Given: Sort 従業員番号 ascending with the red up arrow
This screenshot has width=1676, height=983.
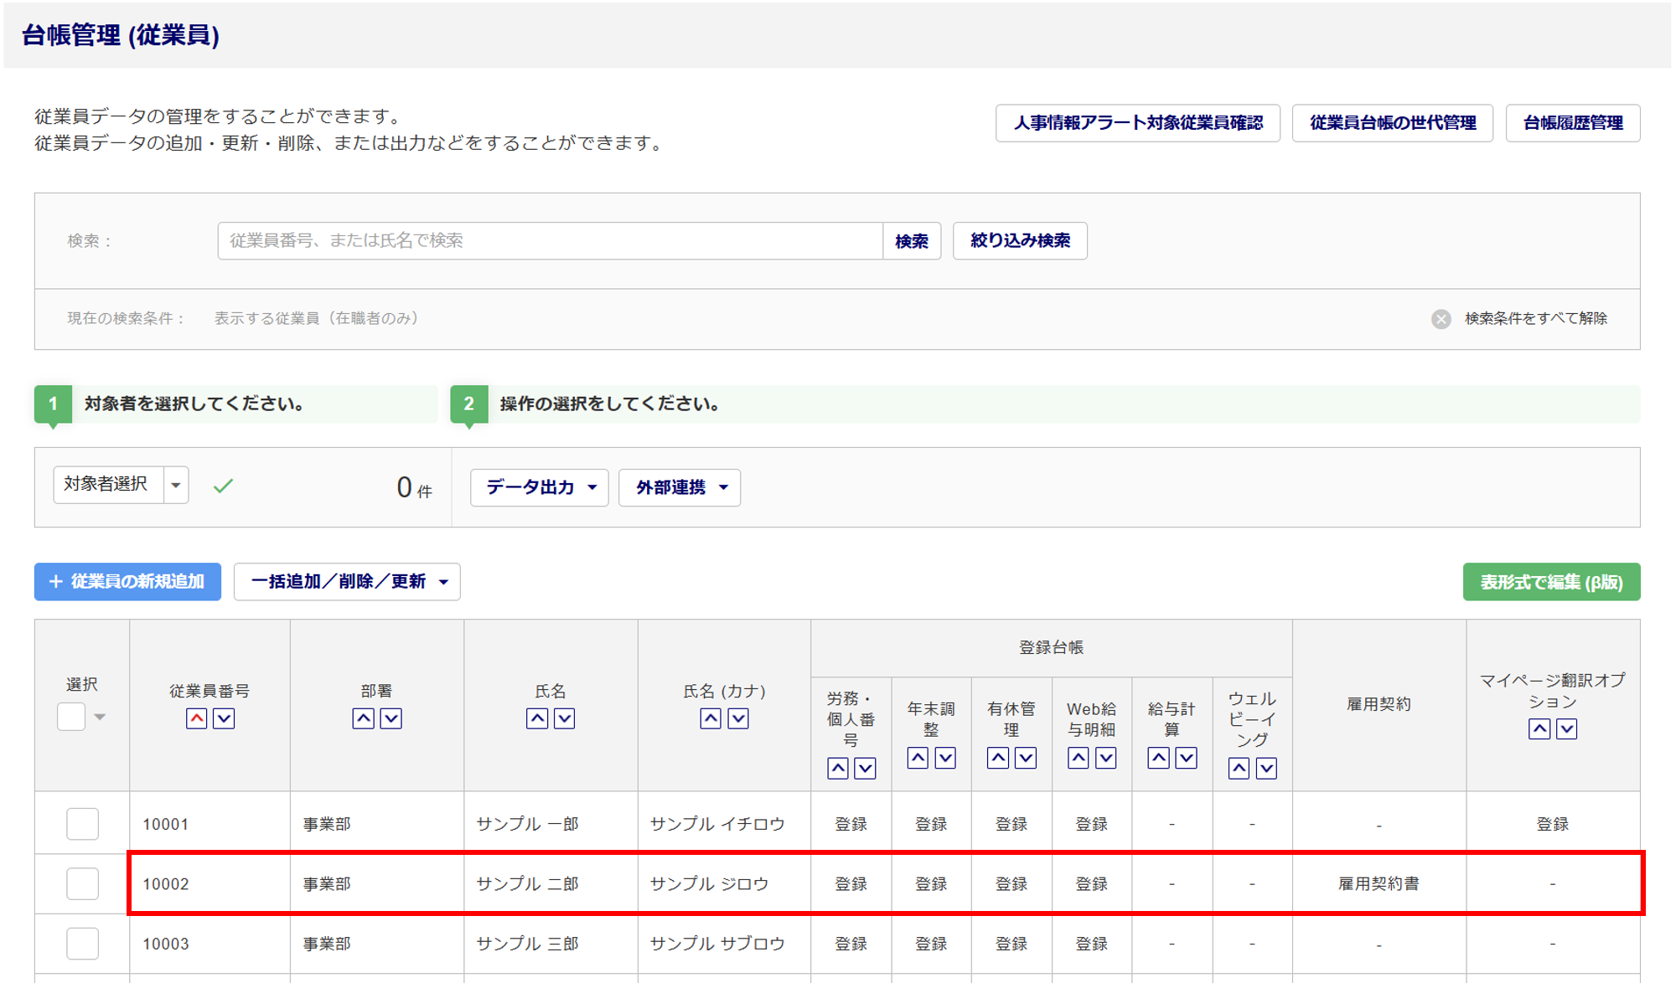Looking at the screenshot, I should click(x=196, y=718).
